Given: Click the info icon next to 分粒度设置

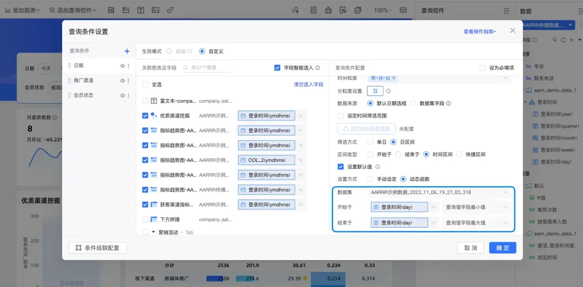Looking at the screenshot, I should [x=388, y=91].
